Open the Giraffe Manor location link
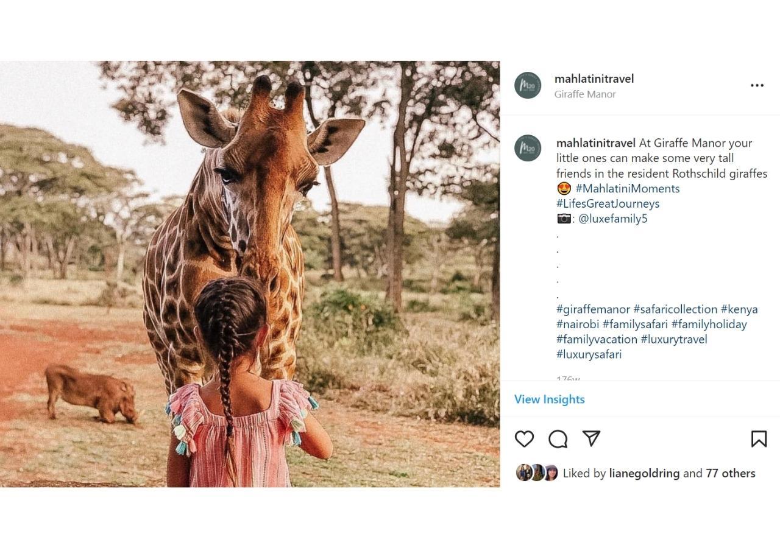 (x=585, y=94)
